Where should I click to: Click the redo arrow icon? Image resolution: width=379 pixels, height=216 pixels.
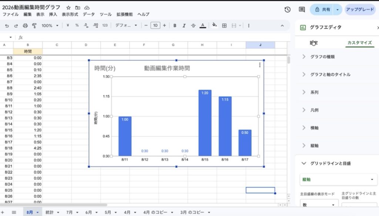click(x=16, y=25)
